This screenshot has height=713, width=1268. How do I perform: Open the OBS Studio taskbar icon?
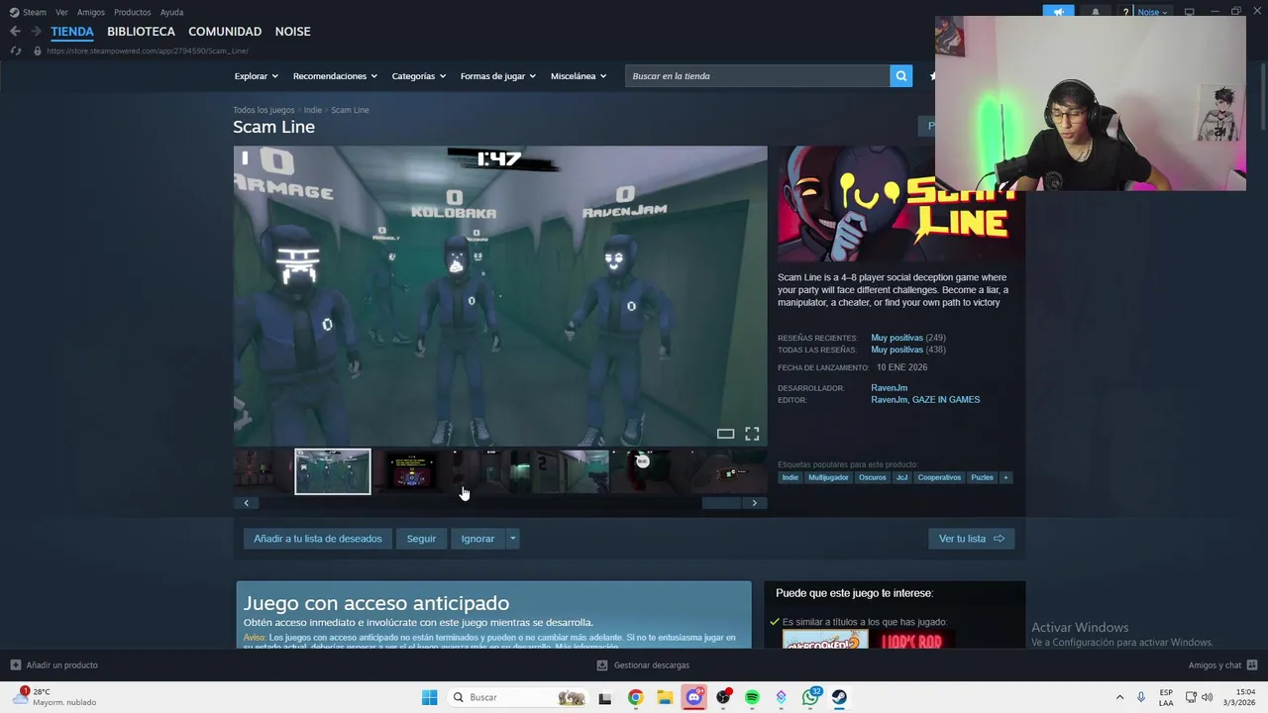[x=723, y=697]
